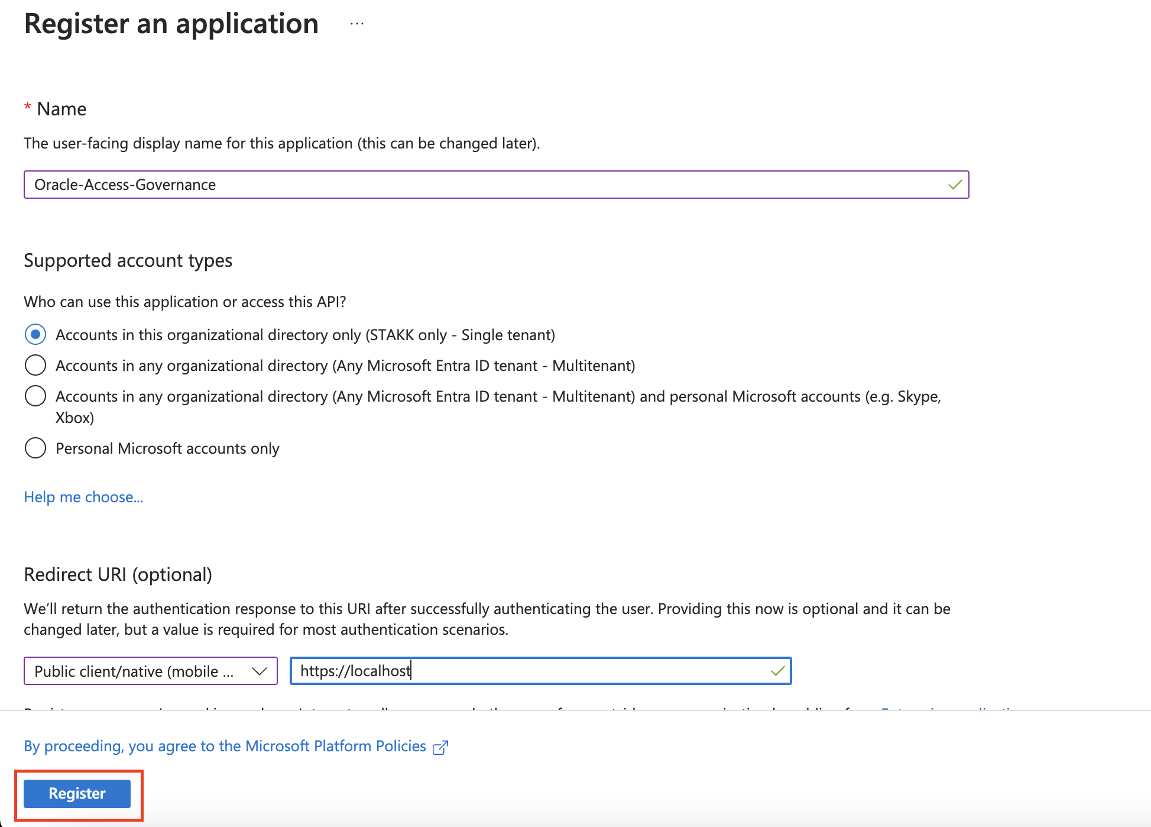Click the Register an application heading
The image size is (1151, 827).
[171, 24]
